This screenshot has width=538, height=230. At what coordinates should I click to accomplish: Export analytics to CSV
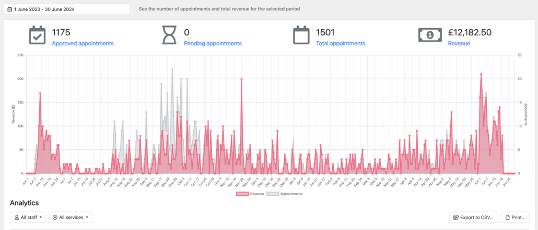pos(474,217)
